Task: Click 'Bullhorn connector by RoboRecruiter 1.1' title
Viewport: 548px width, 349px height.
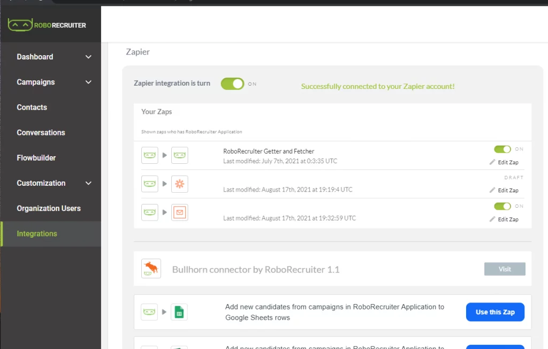Action: point(256,269)
